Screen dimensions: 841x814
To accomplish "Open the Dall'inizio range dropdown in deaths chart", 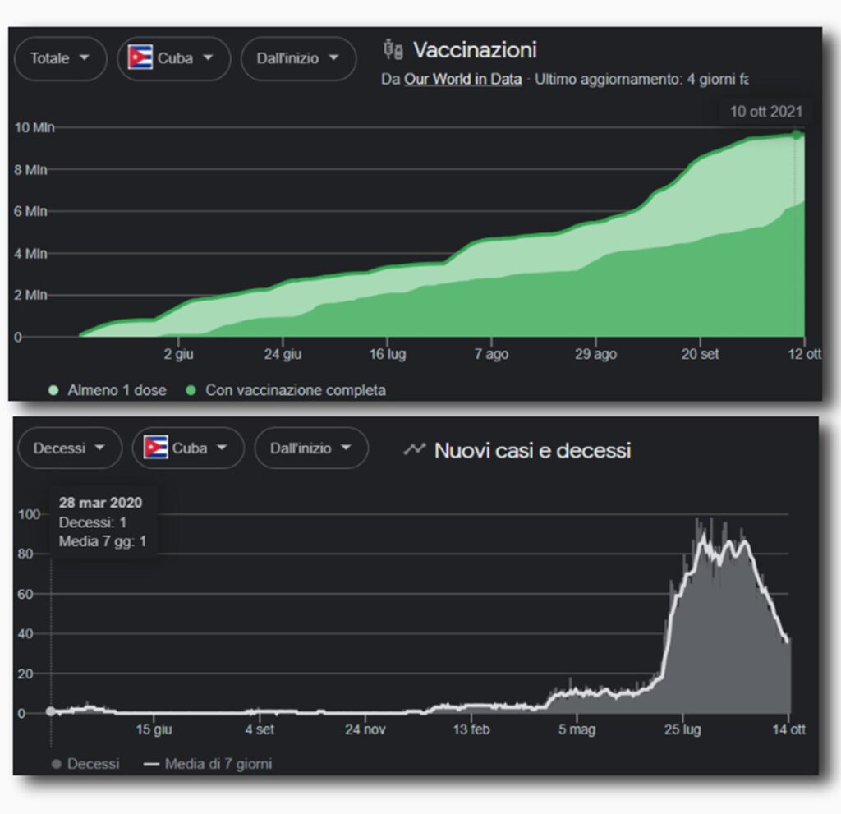I will click(311, 448).
